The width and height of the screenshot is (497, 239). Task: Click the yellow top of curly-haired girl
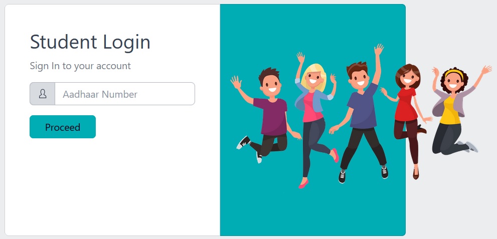pyautogui.click(x=449, y=110)
